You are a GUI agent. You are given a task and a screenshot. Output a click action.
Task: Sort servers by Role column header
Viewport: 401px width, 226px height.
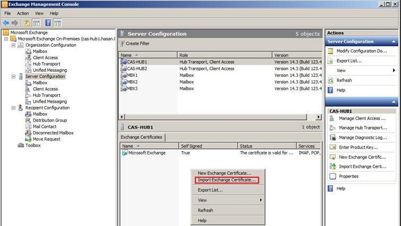point(224,55)
